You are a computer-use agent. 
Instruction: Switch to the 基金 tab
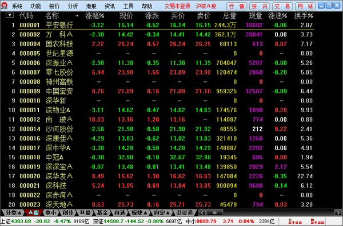click(102, 212)
